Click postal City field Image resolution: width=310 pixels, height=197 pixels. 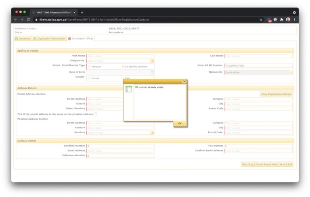pos(258,104)
